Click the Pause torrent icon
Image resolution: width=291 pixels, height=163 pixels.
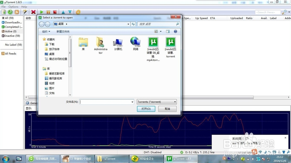48,12
